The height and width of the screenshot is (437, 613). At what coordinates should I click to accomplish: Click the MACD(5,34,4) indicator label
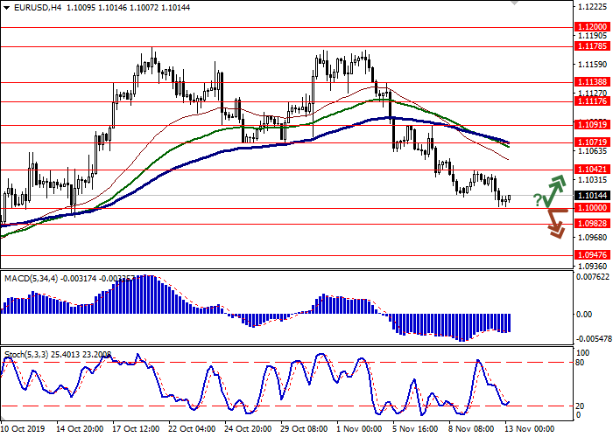point(33,279)
